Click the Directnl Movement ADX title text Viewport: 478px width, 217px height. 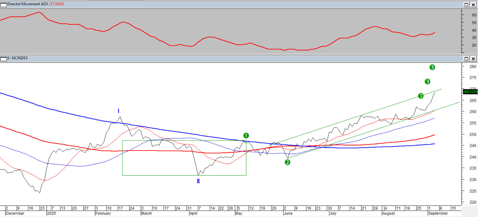[x=27, y=4]
